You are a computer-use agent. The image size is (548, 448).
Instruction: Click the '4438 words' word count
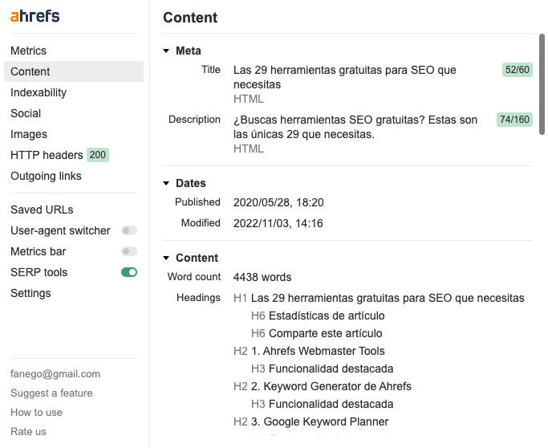point(262,277)
